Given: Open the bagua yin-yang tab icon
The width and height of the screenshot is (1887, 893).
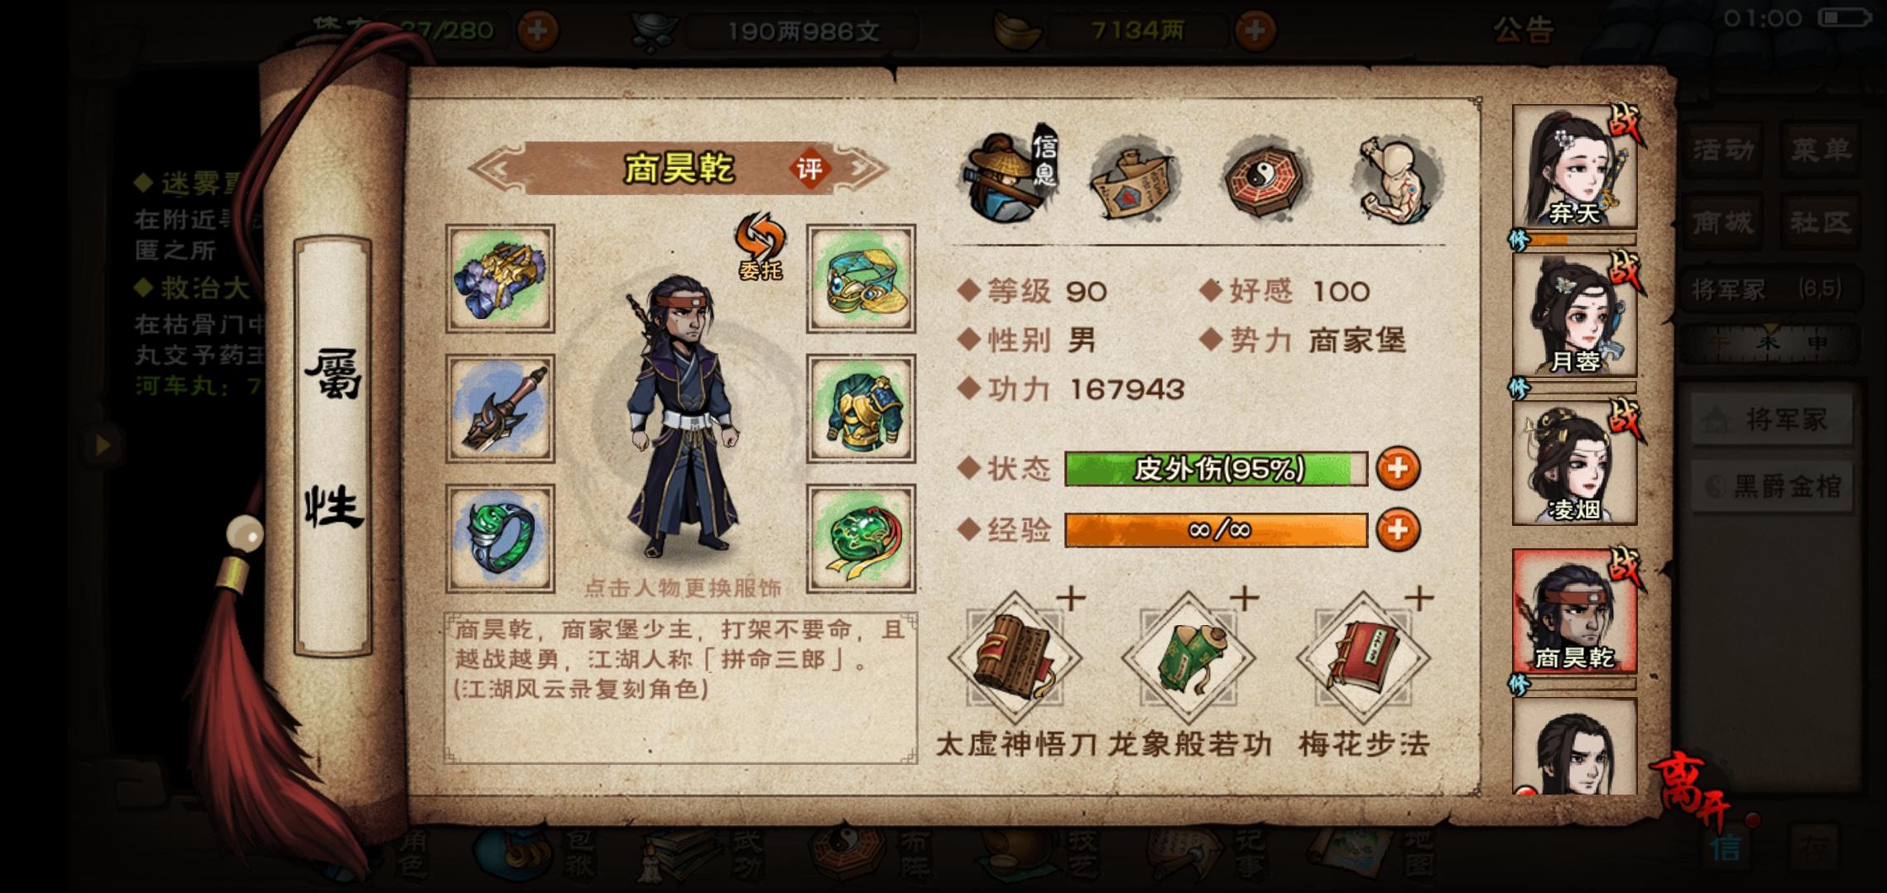Looking at the screenshot, I should [1263, 179].
